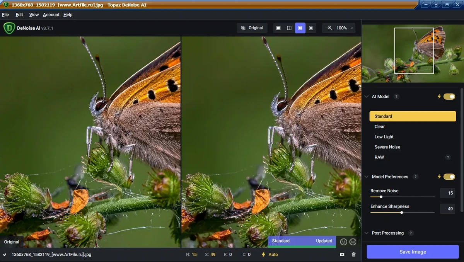Open the Account menu
The image size is (464, 262).
[51, 15]
